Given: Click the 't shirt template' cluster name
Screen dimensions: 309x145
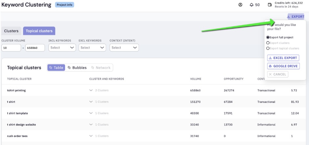Looking at the screenshot, I should 17,113.
